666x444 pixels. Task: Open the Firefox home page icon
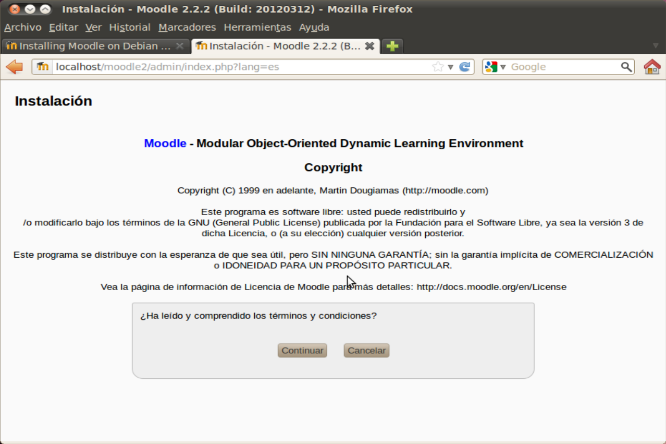[652, 67]
